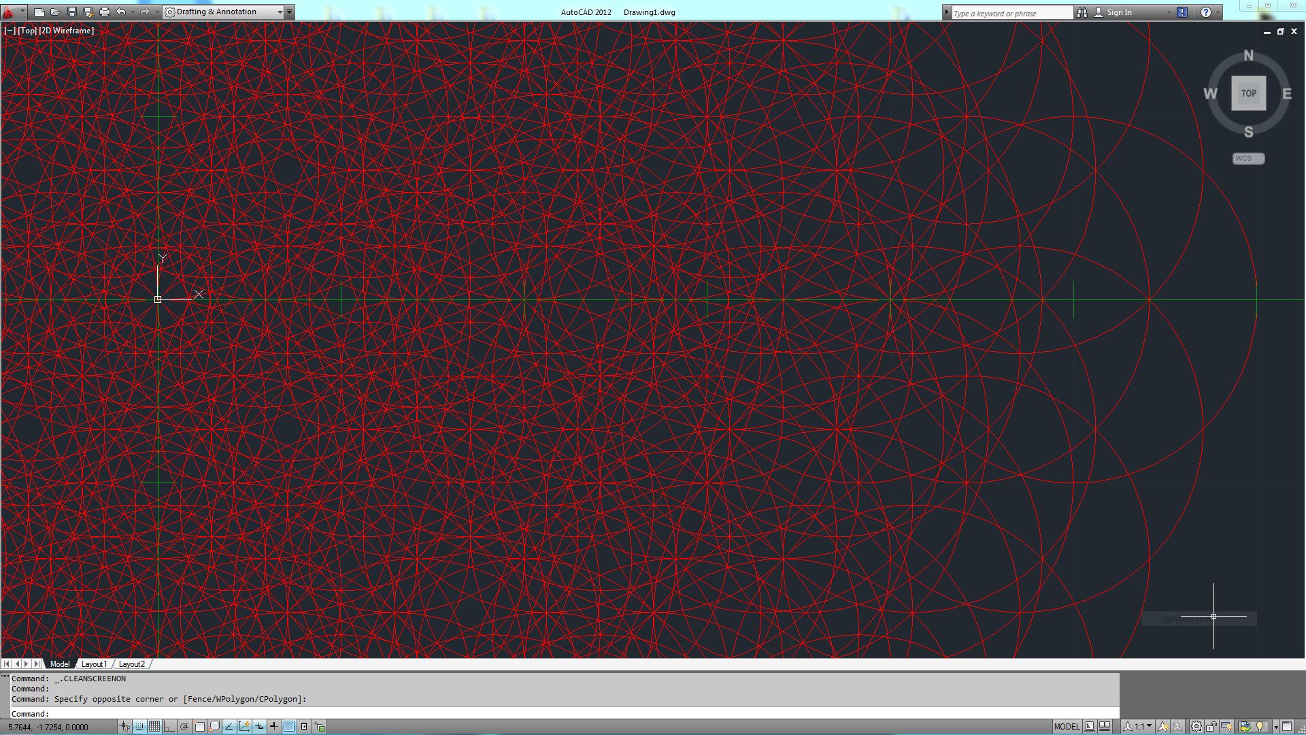Toggle Grid Display in status bar
1306x735 pixels.
coord(154,727)
